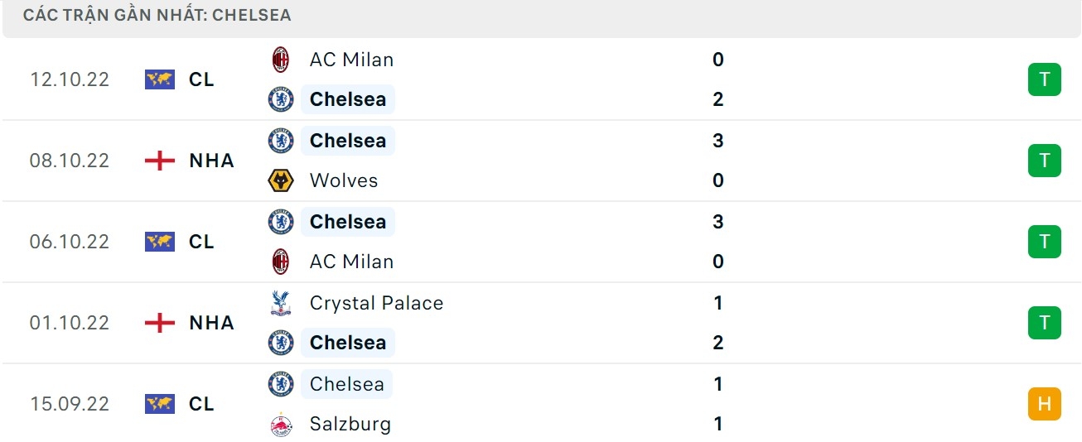Screen dimensions: 1082x442
Task: Click the green T badge for the 12.10.22 match
Action: [1044, 79]
